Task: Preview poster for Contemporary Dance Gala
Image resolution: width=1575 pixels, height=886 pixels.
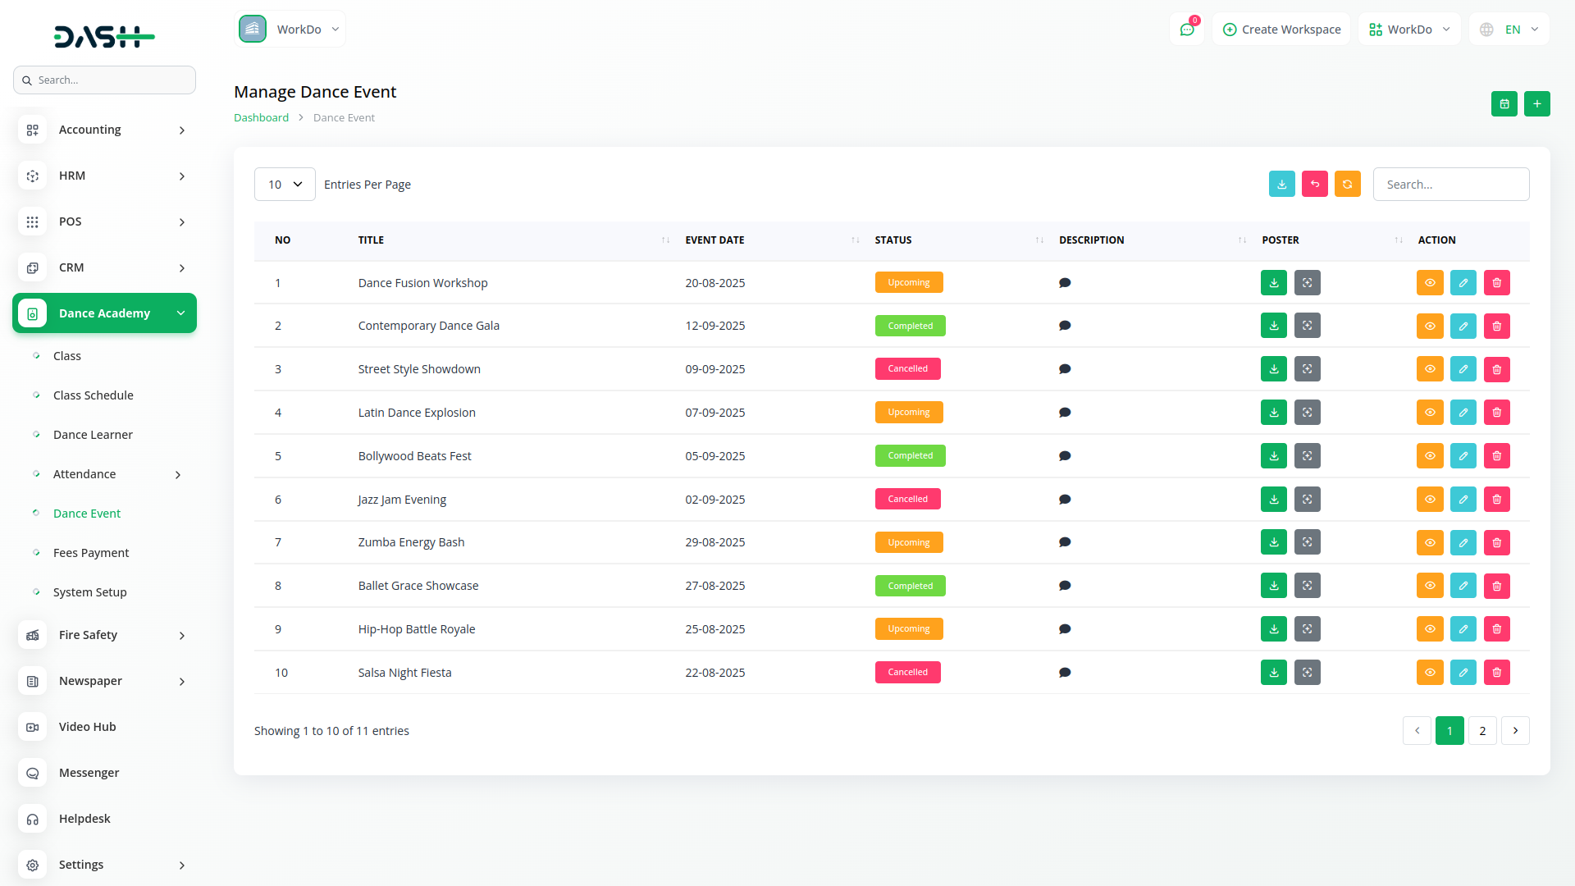Action: 1307,326
